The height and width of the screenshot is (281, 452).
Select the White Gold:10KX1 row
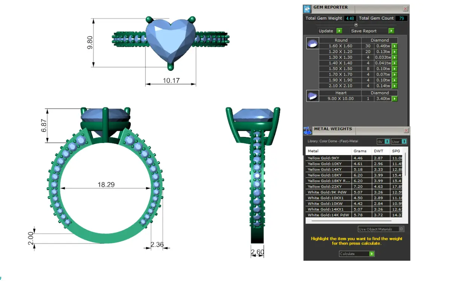pyautogui.click(x=354, y=197)
